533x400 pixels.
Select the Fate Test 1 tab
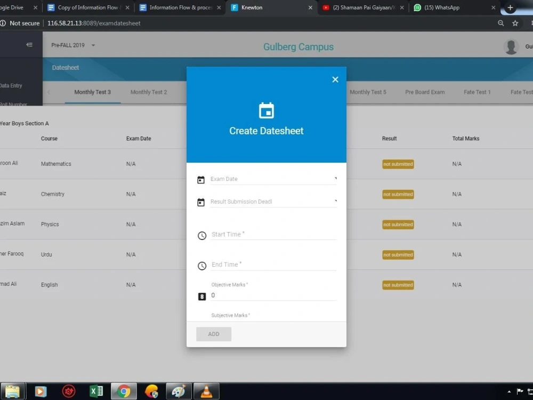click(477, 92)
